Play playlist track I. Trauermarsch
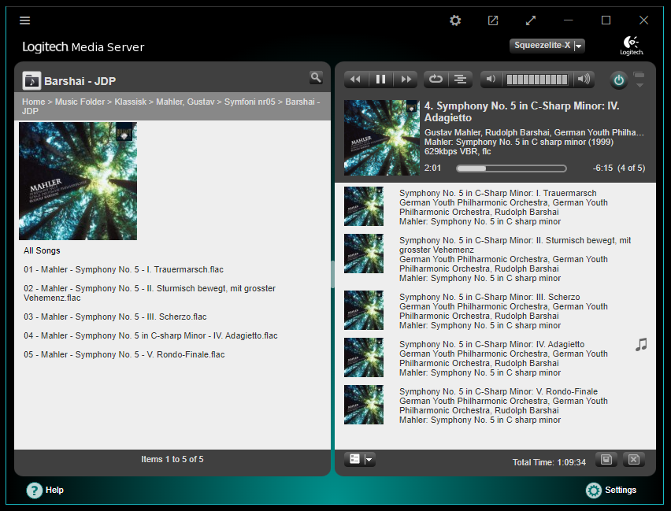This screenshot has width=671, height=511. (x=498, y=194)
